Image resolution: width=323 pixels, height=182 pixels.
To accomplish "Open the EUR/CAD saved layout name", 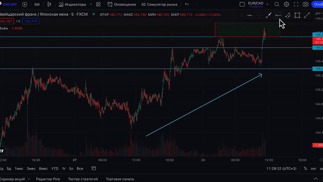I will tap(256, 4).
